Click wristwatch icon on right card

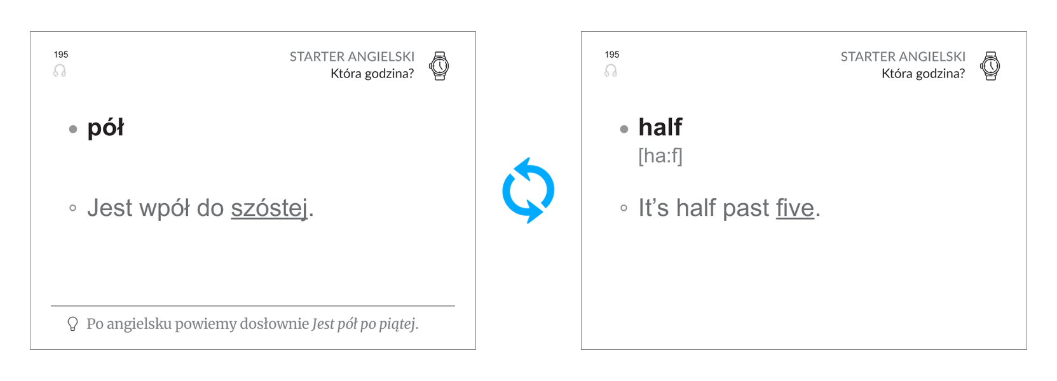coord(990,65)
